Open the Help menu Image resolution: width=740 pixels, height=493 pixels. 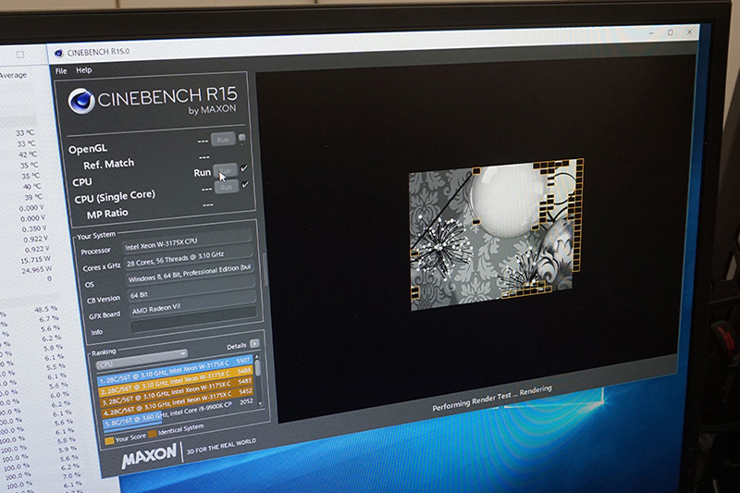(x=84, y=70)
